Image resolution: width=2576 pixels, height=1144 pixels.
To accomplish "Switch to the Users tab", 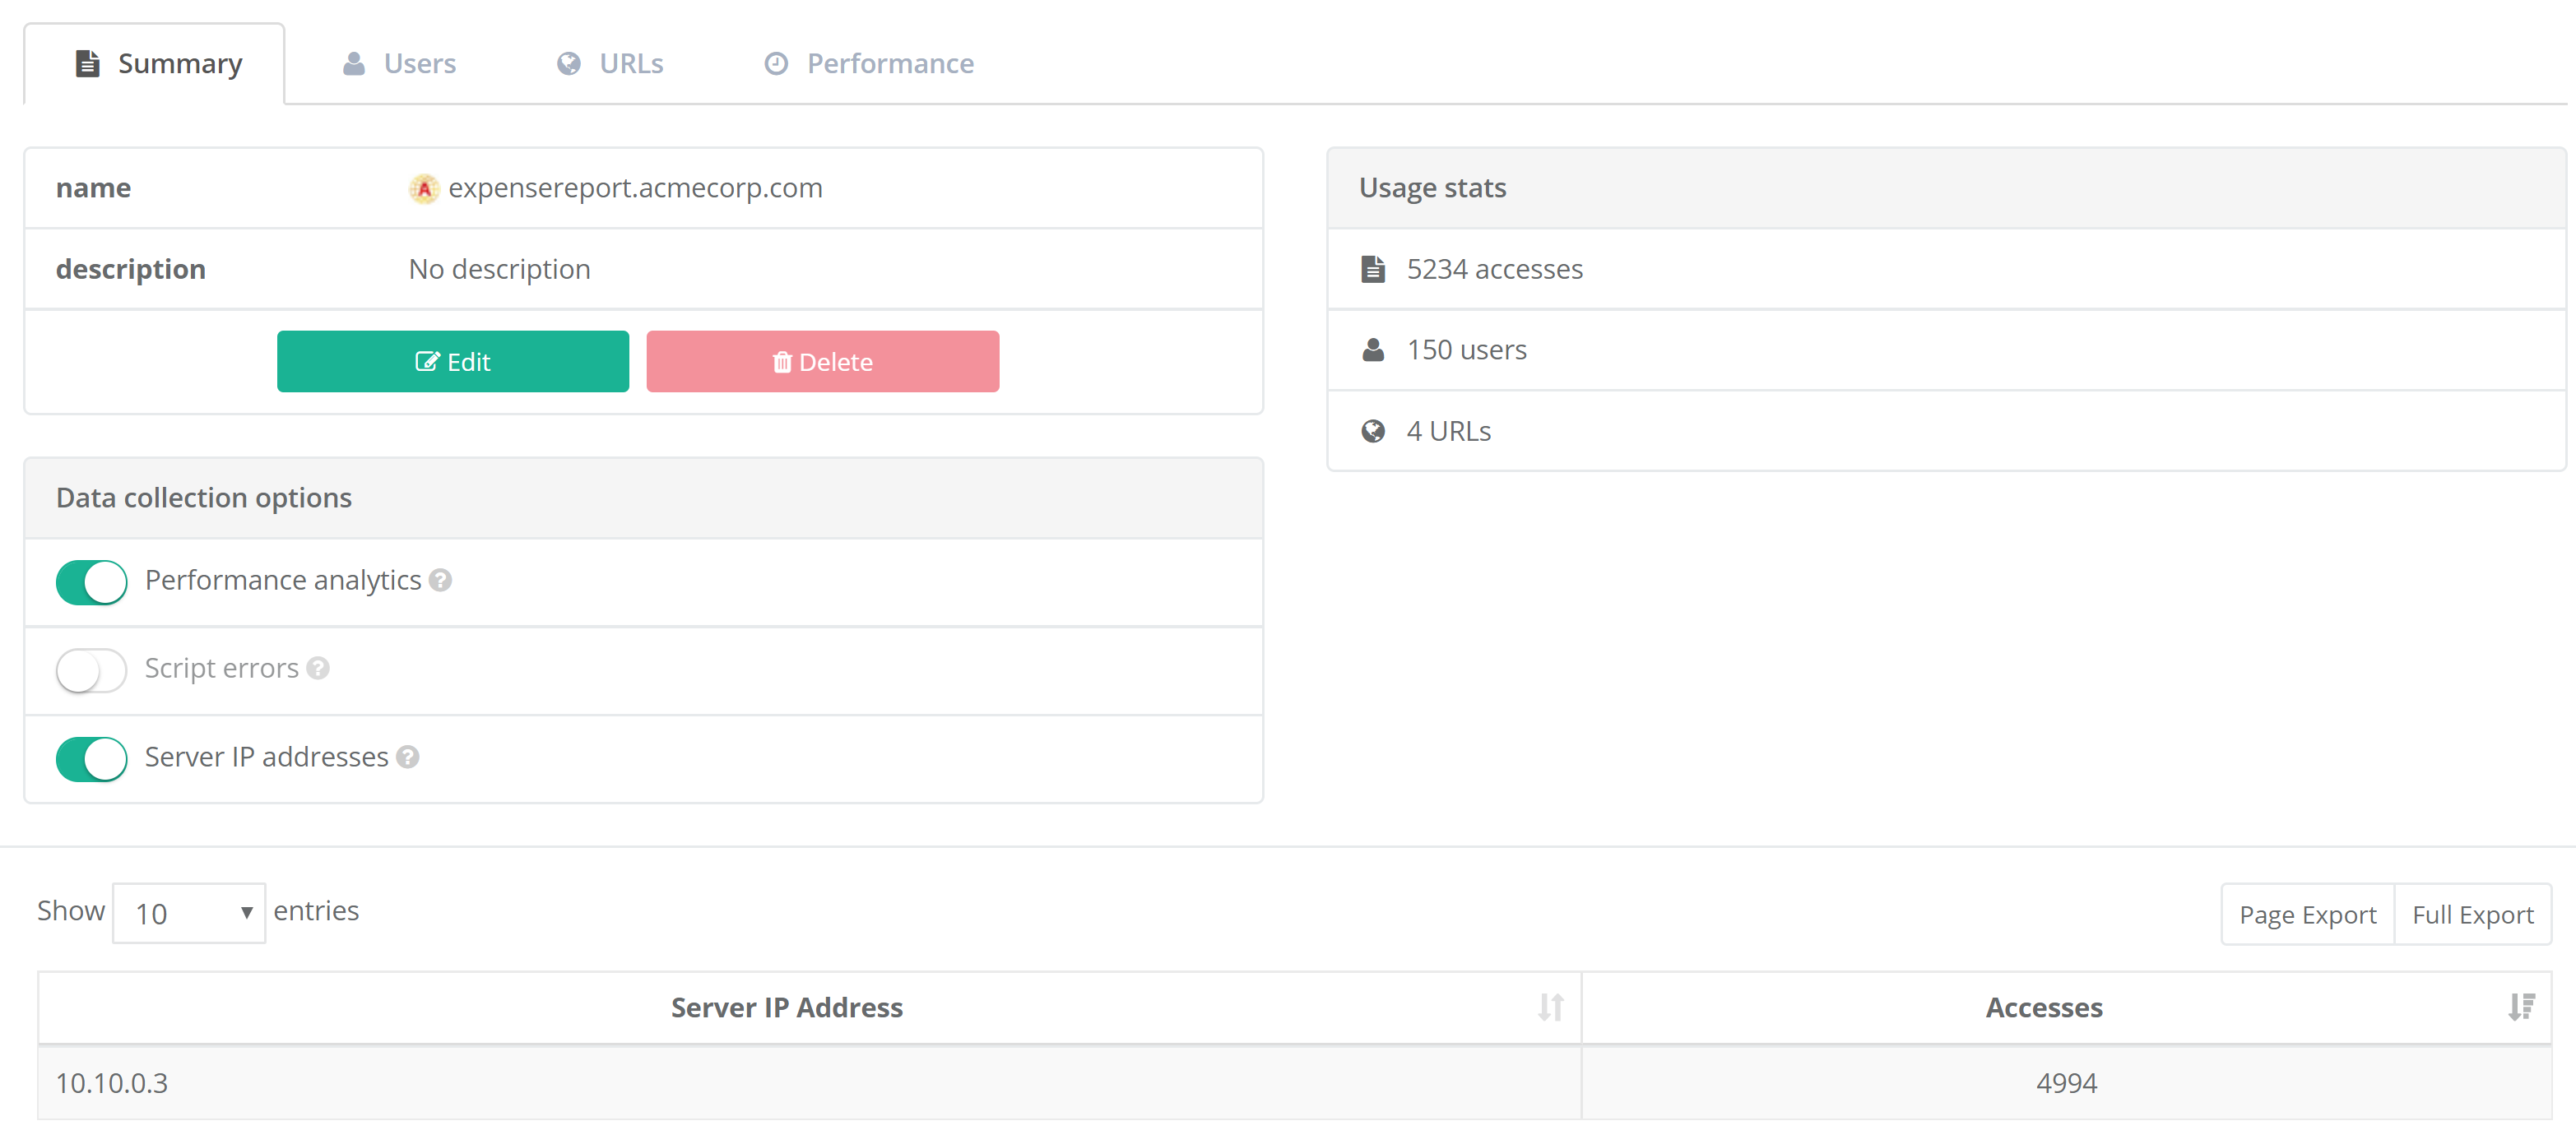I will 400,64.
